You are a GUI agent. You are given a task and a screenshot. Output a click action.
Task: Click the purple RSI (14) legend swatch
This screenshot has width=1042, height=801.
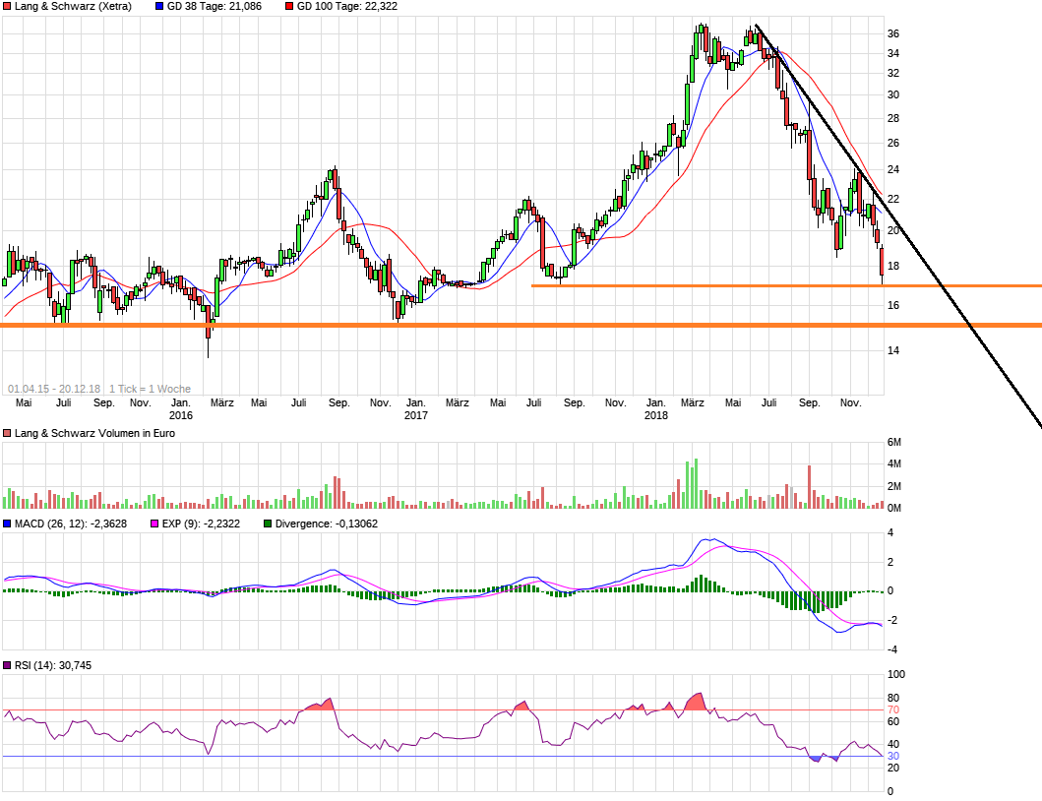7,665
